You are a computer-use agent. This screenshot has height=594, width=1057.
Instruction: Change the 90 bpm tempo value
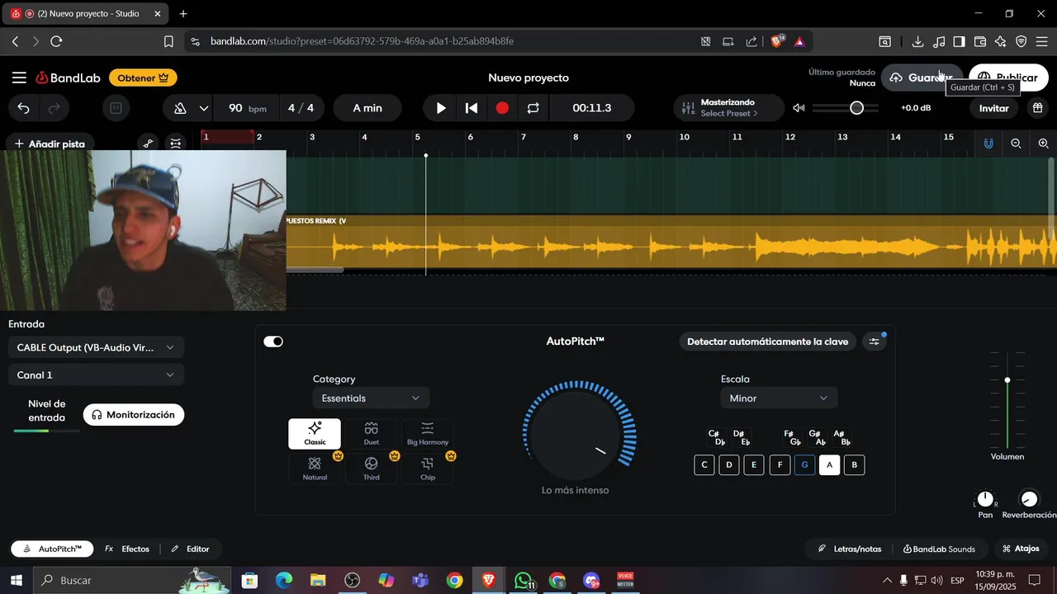[x=247, y=108]
